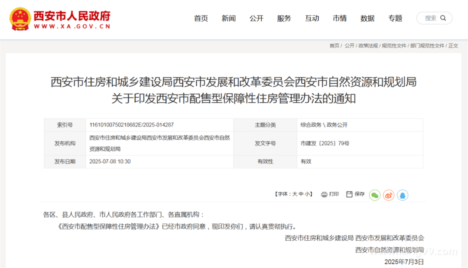Click the 打印 print label

[x=334, y=194]
